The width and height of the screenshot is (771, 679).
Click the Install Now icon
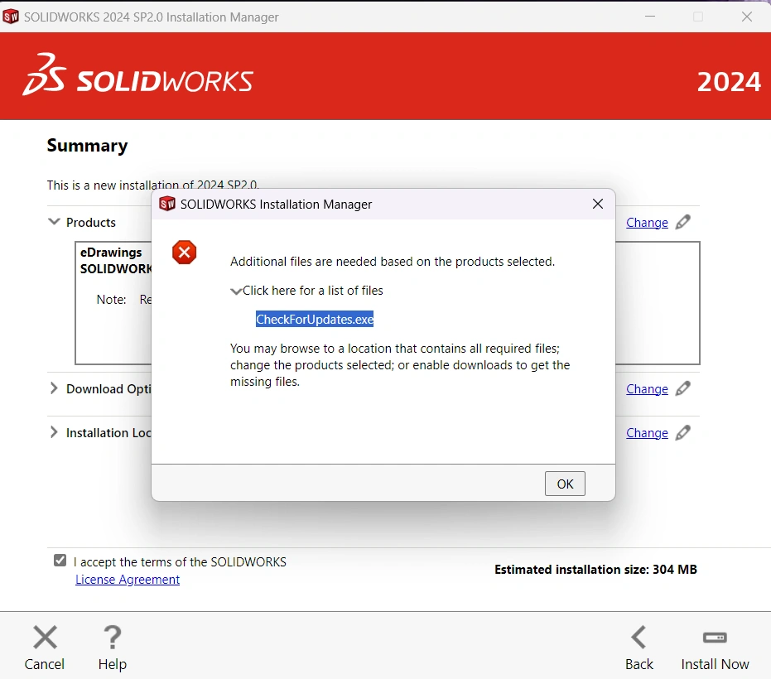click(x=715, y=638)
